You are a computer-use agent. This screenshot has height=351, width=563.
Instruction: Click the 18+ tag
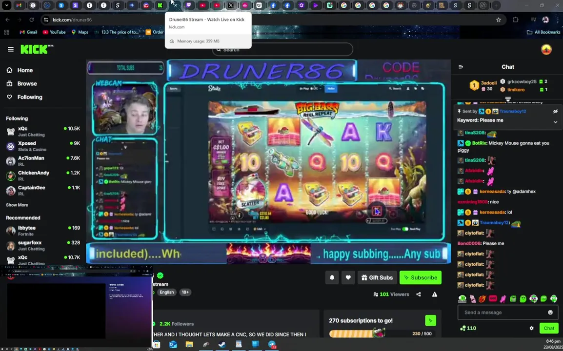coord(185,292)
